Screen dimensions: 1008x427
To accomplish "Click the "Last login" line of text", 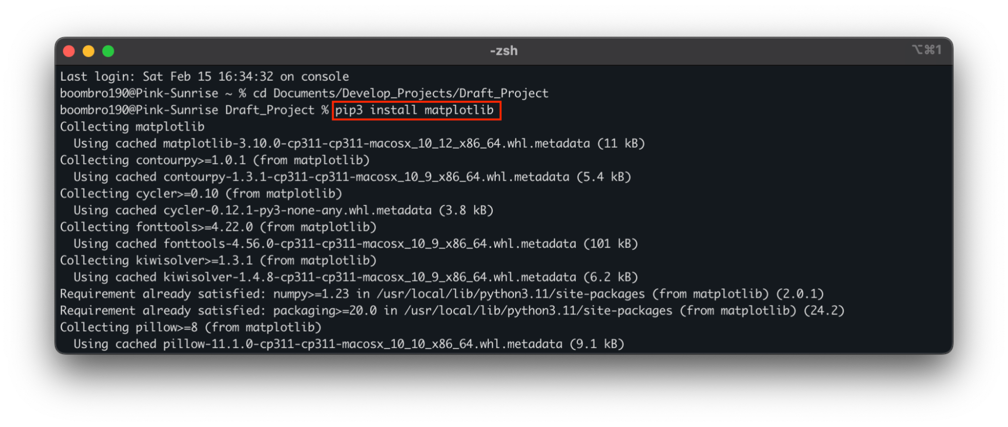I will (204, 77).
